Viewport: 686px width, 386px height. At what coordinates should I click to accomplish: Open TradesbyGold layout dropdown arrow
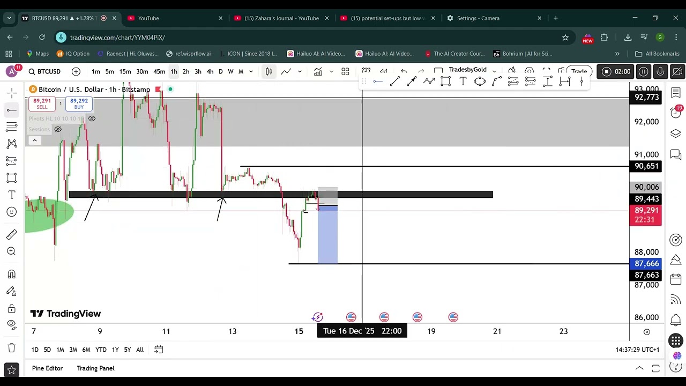pos(495,71)
